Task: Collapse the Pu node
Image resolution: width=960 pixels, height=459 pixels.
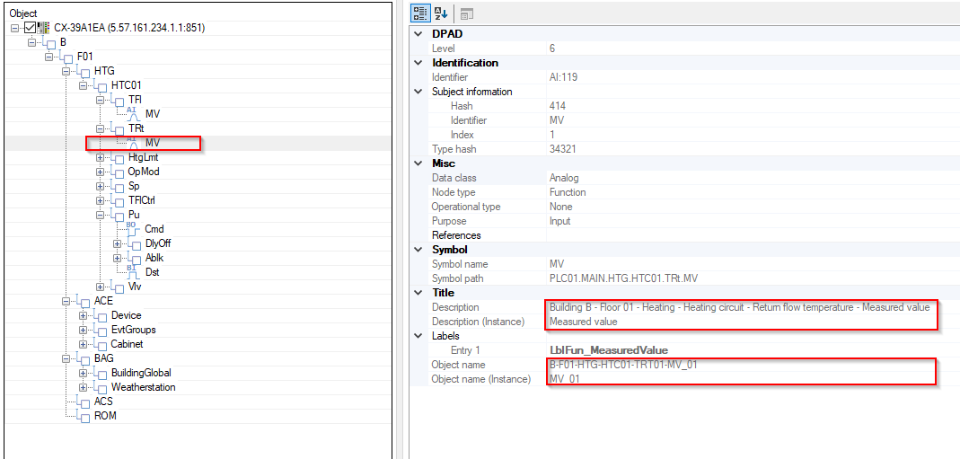Action: click(101, 215)
